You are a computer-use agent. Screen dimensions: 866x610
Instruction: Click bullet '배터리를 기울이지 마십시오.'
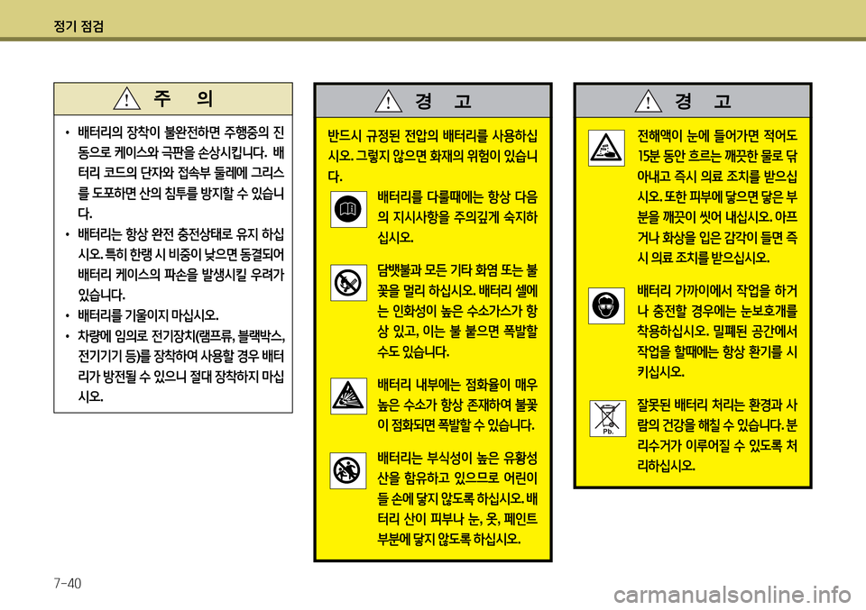coord(148,316)
